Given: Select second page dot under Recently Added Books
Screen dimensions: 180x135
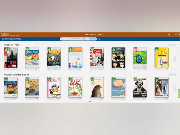Looking at the screenshot, I should pyautogui.click(x=91, y=102).
